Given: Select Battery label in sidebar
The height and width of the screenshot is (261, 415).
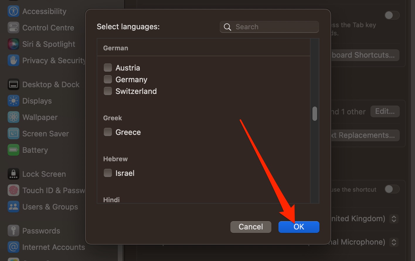Looking at the screenshot, I should click(35, 150).
